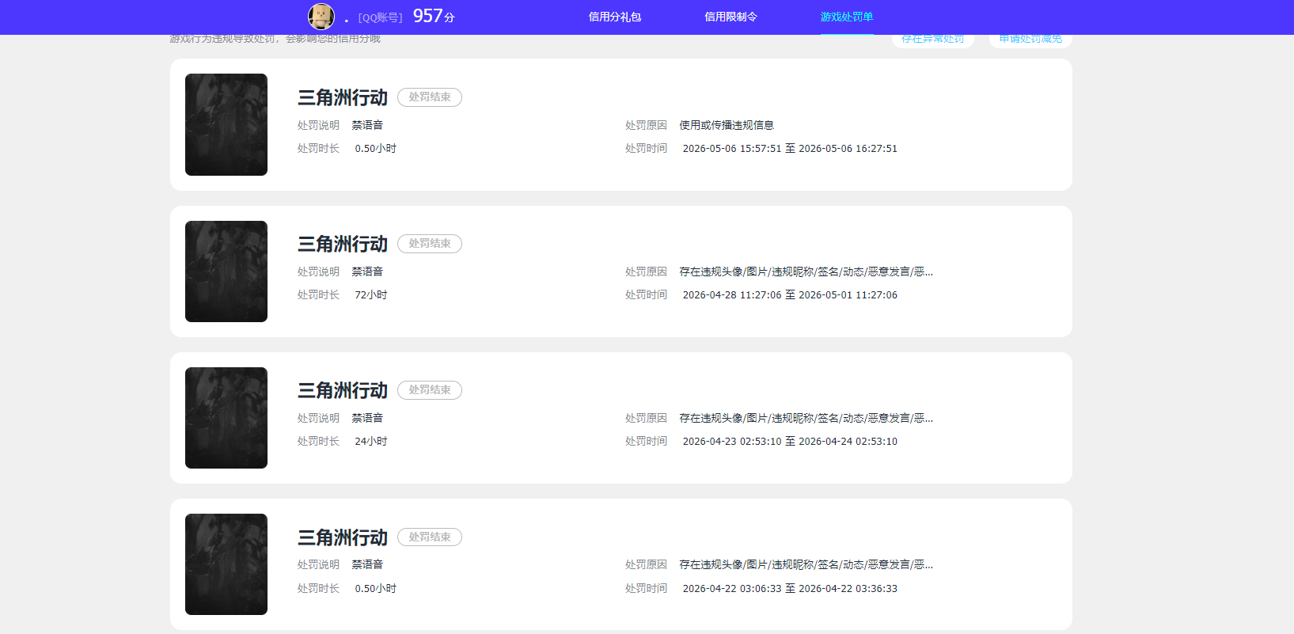1294x634 pixels.
Task: Click truncated reason on the 2026-04-22 card
Action: point(806,564)
